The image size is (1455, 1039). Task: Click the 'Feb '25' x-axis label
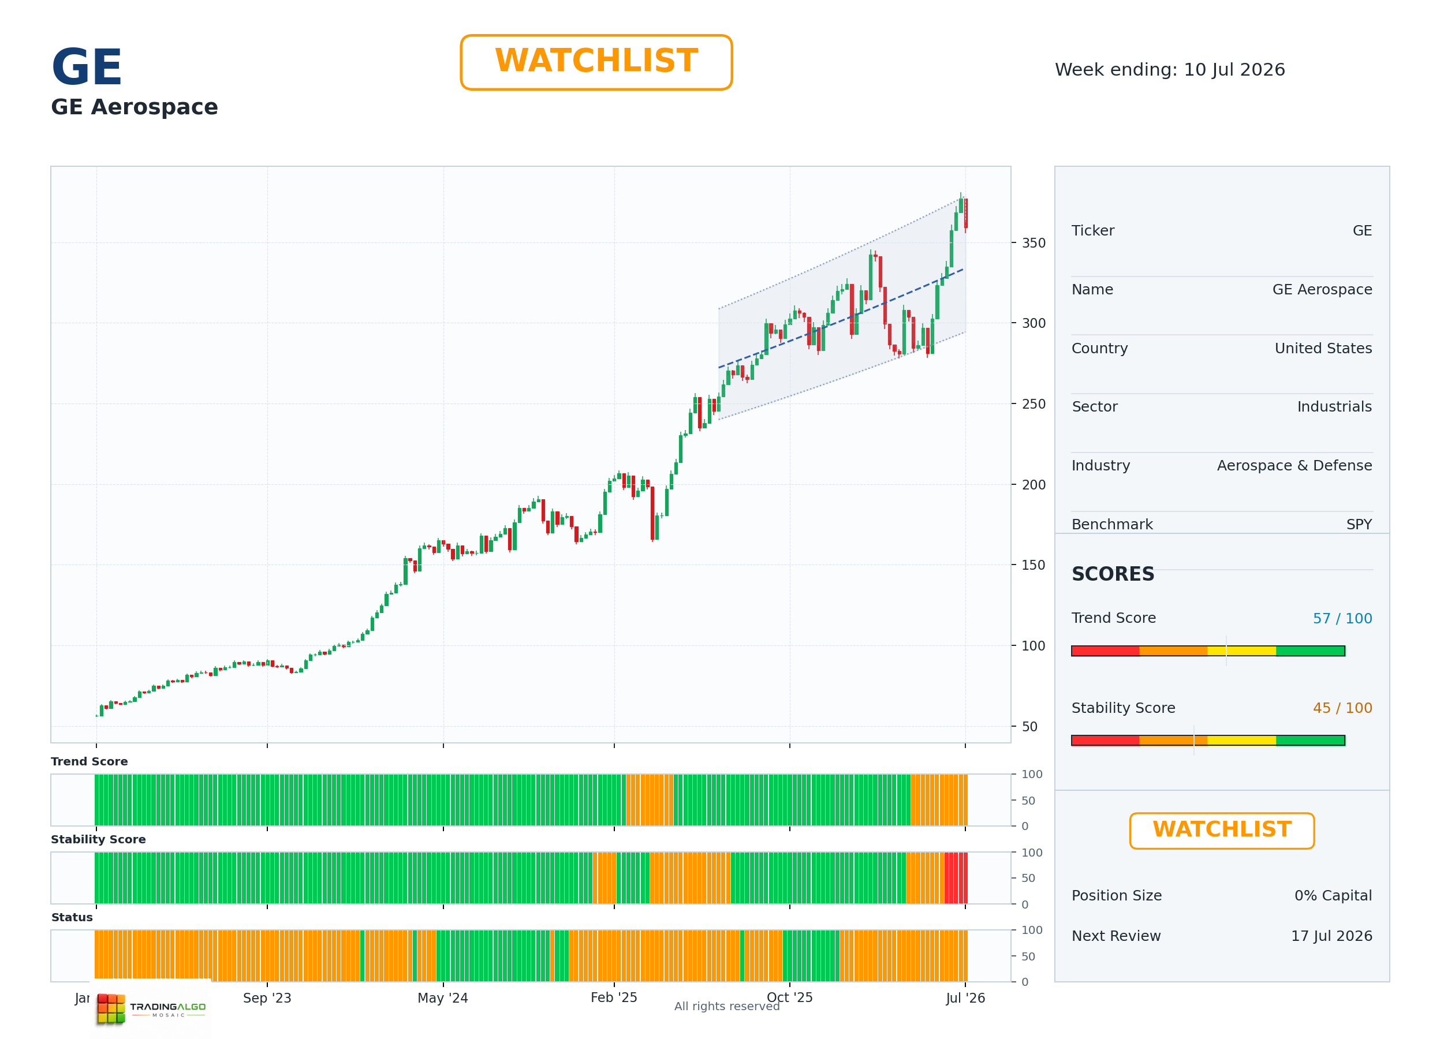pos(614,997)
